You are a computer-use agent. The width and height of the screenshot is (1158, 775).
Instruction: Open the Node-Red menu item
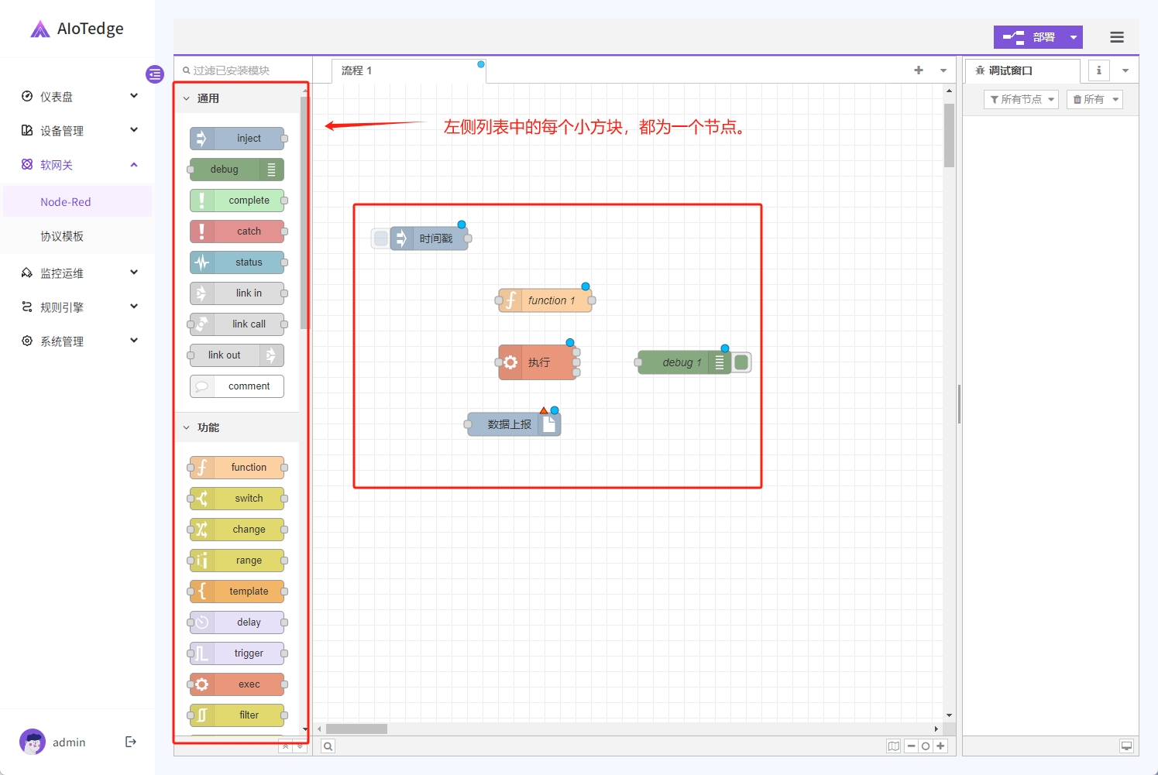pos(66,202)
